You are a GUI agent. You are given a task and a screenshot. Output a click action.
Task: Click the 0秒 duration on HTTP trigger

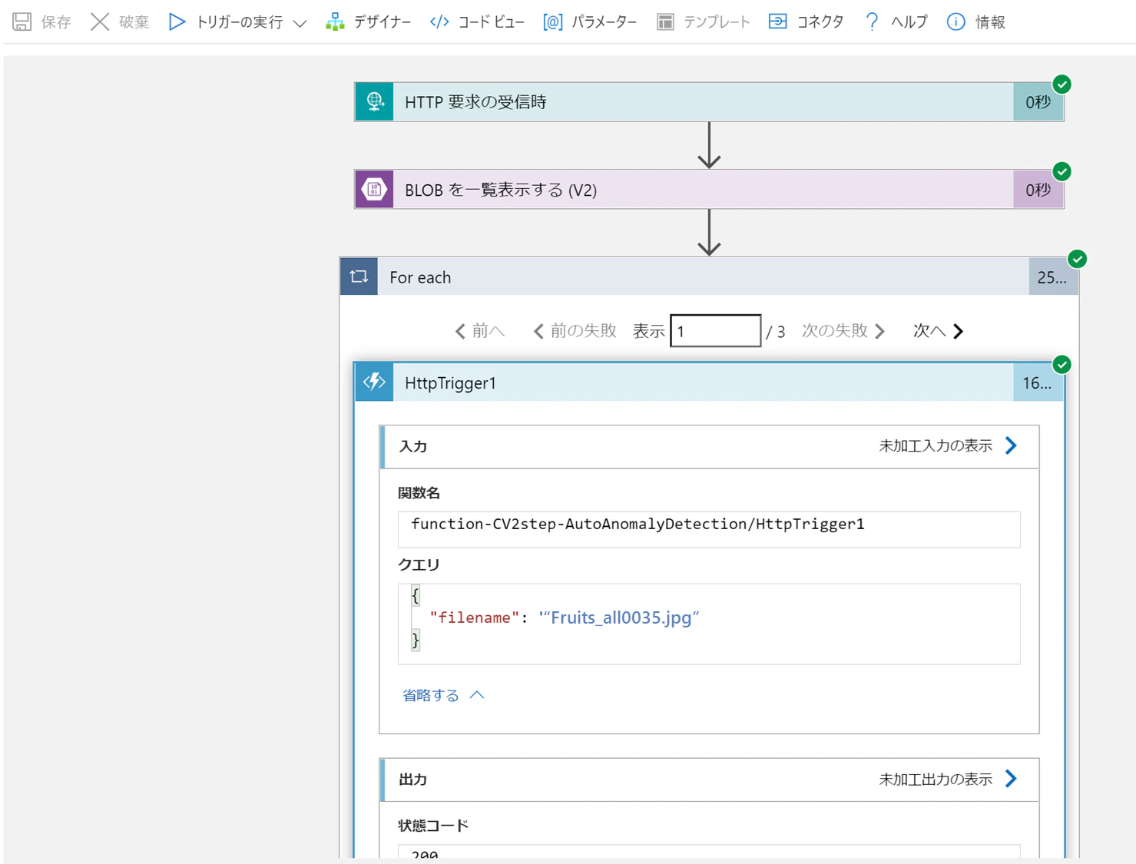point(1038,102)
